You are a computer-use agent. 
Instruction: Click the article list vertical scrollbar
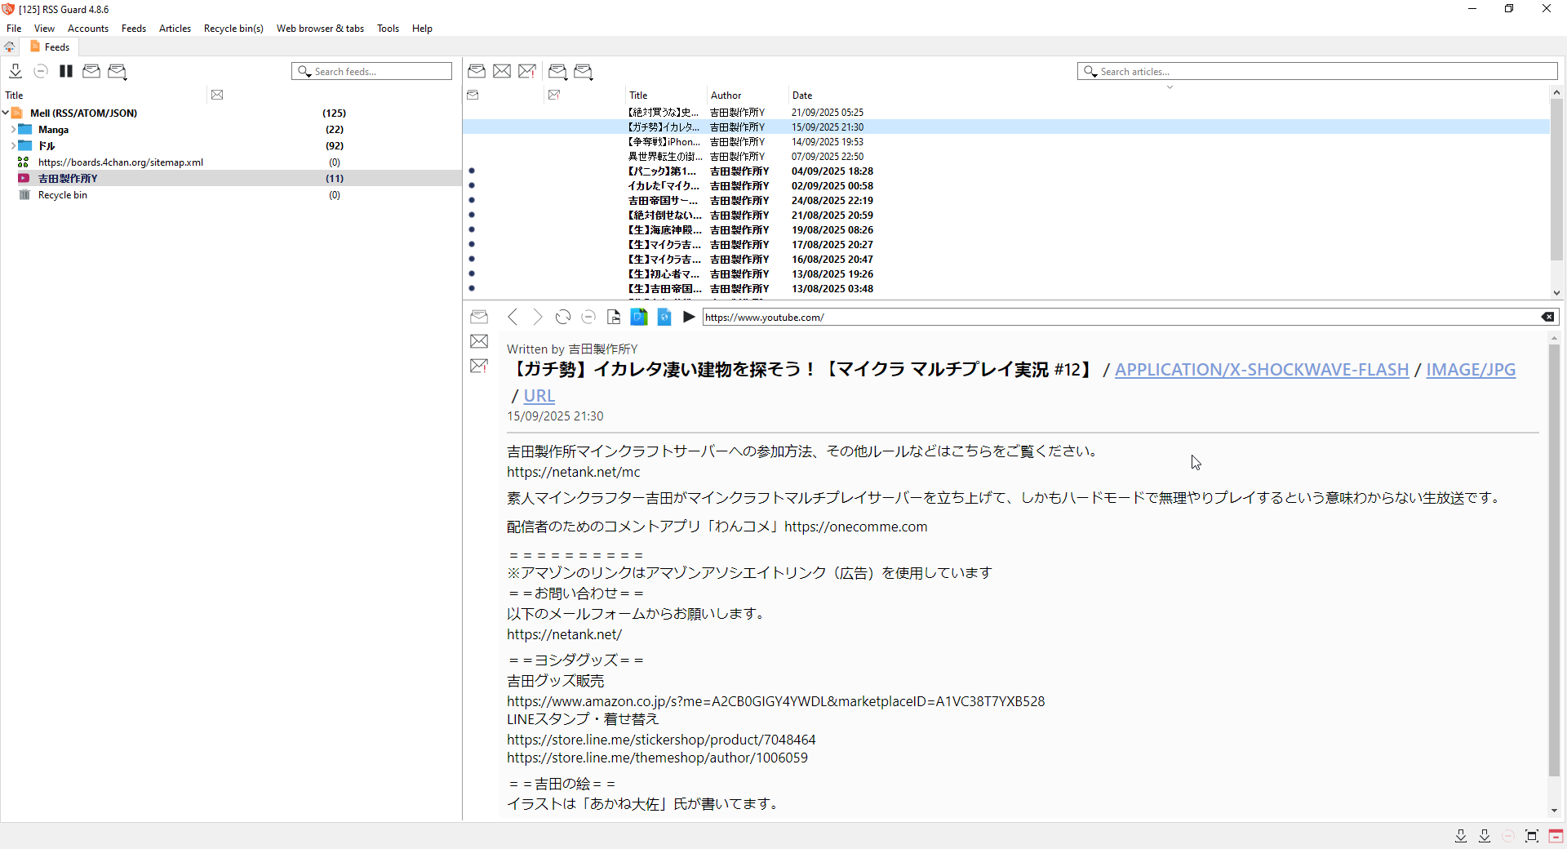(x=1556, y=180)
